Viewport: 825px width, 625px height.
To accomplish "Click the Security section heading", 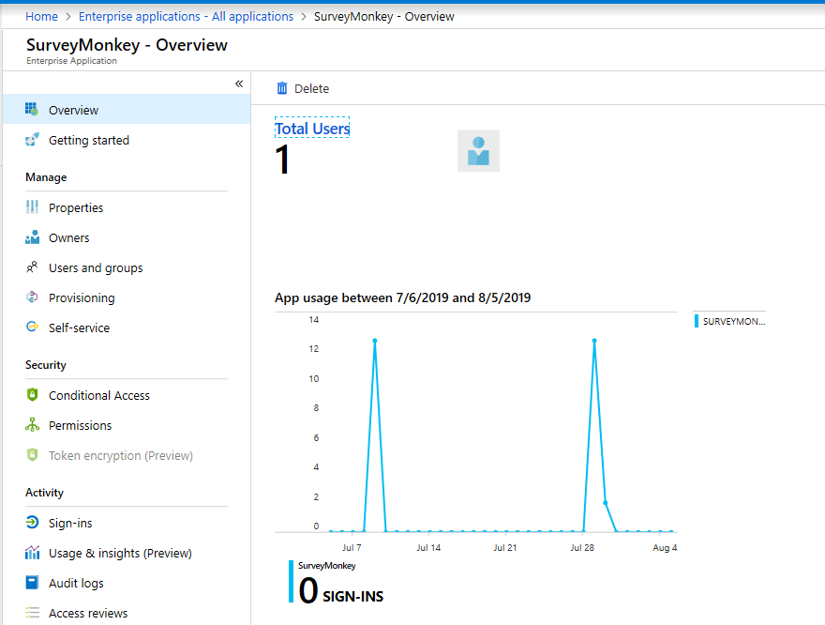I will (46, 365).
